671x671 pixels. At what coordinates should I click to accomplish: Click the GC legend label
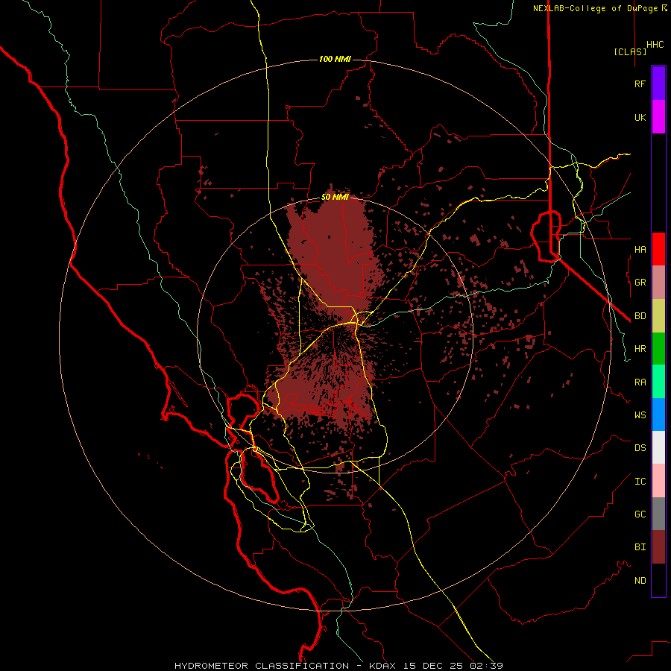pos(640,514)
